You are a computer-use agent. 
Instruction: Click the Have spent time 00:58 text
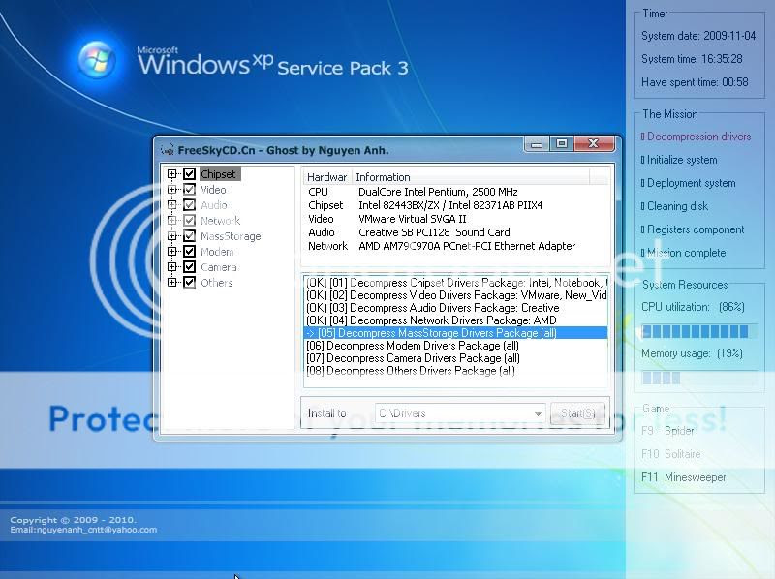pyautogui.click(x=695, y=82)
